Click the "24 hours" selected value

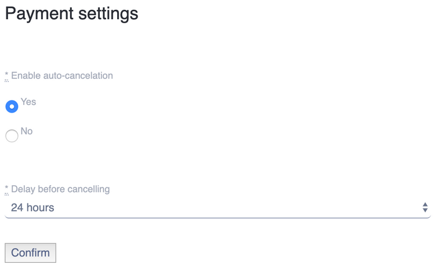coord(32,208)
